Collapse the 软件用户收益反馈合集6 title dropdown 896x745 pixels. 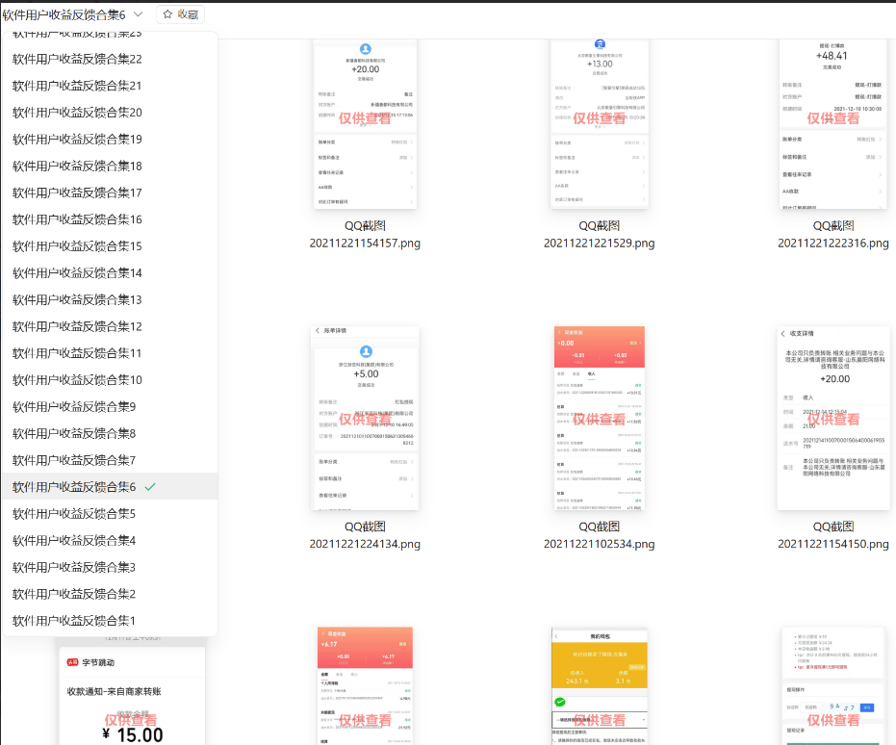click(139, 14)
